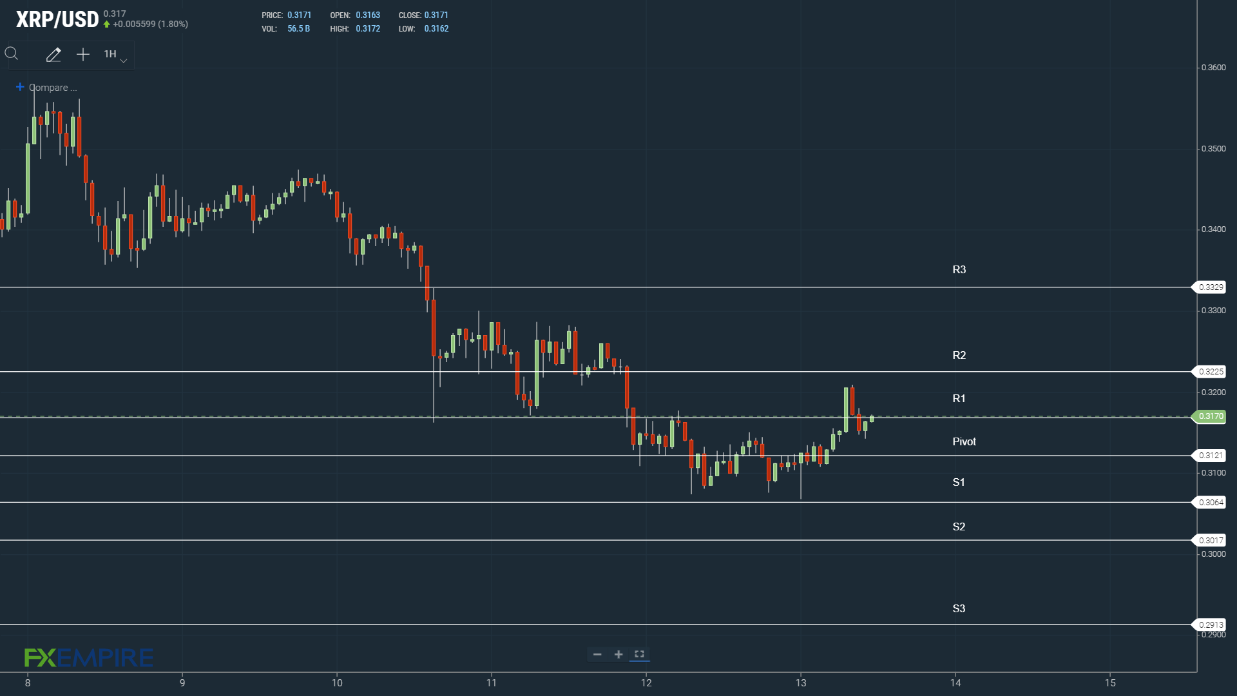Click the VOL value 56.5 B
This screenshot has width=1237, height=696.
(x=298, y=29)
